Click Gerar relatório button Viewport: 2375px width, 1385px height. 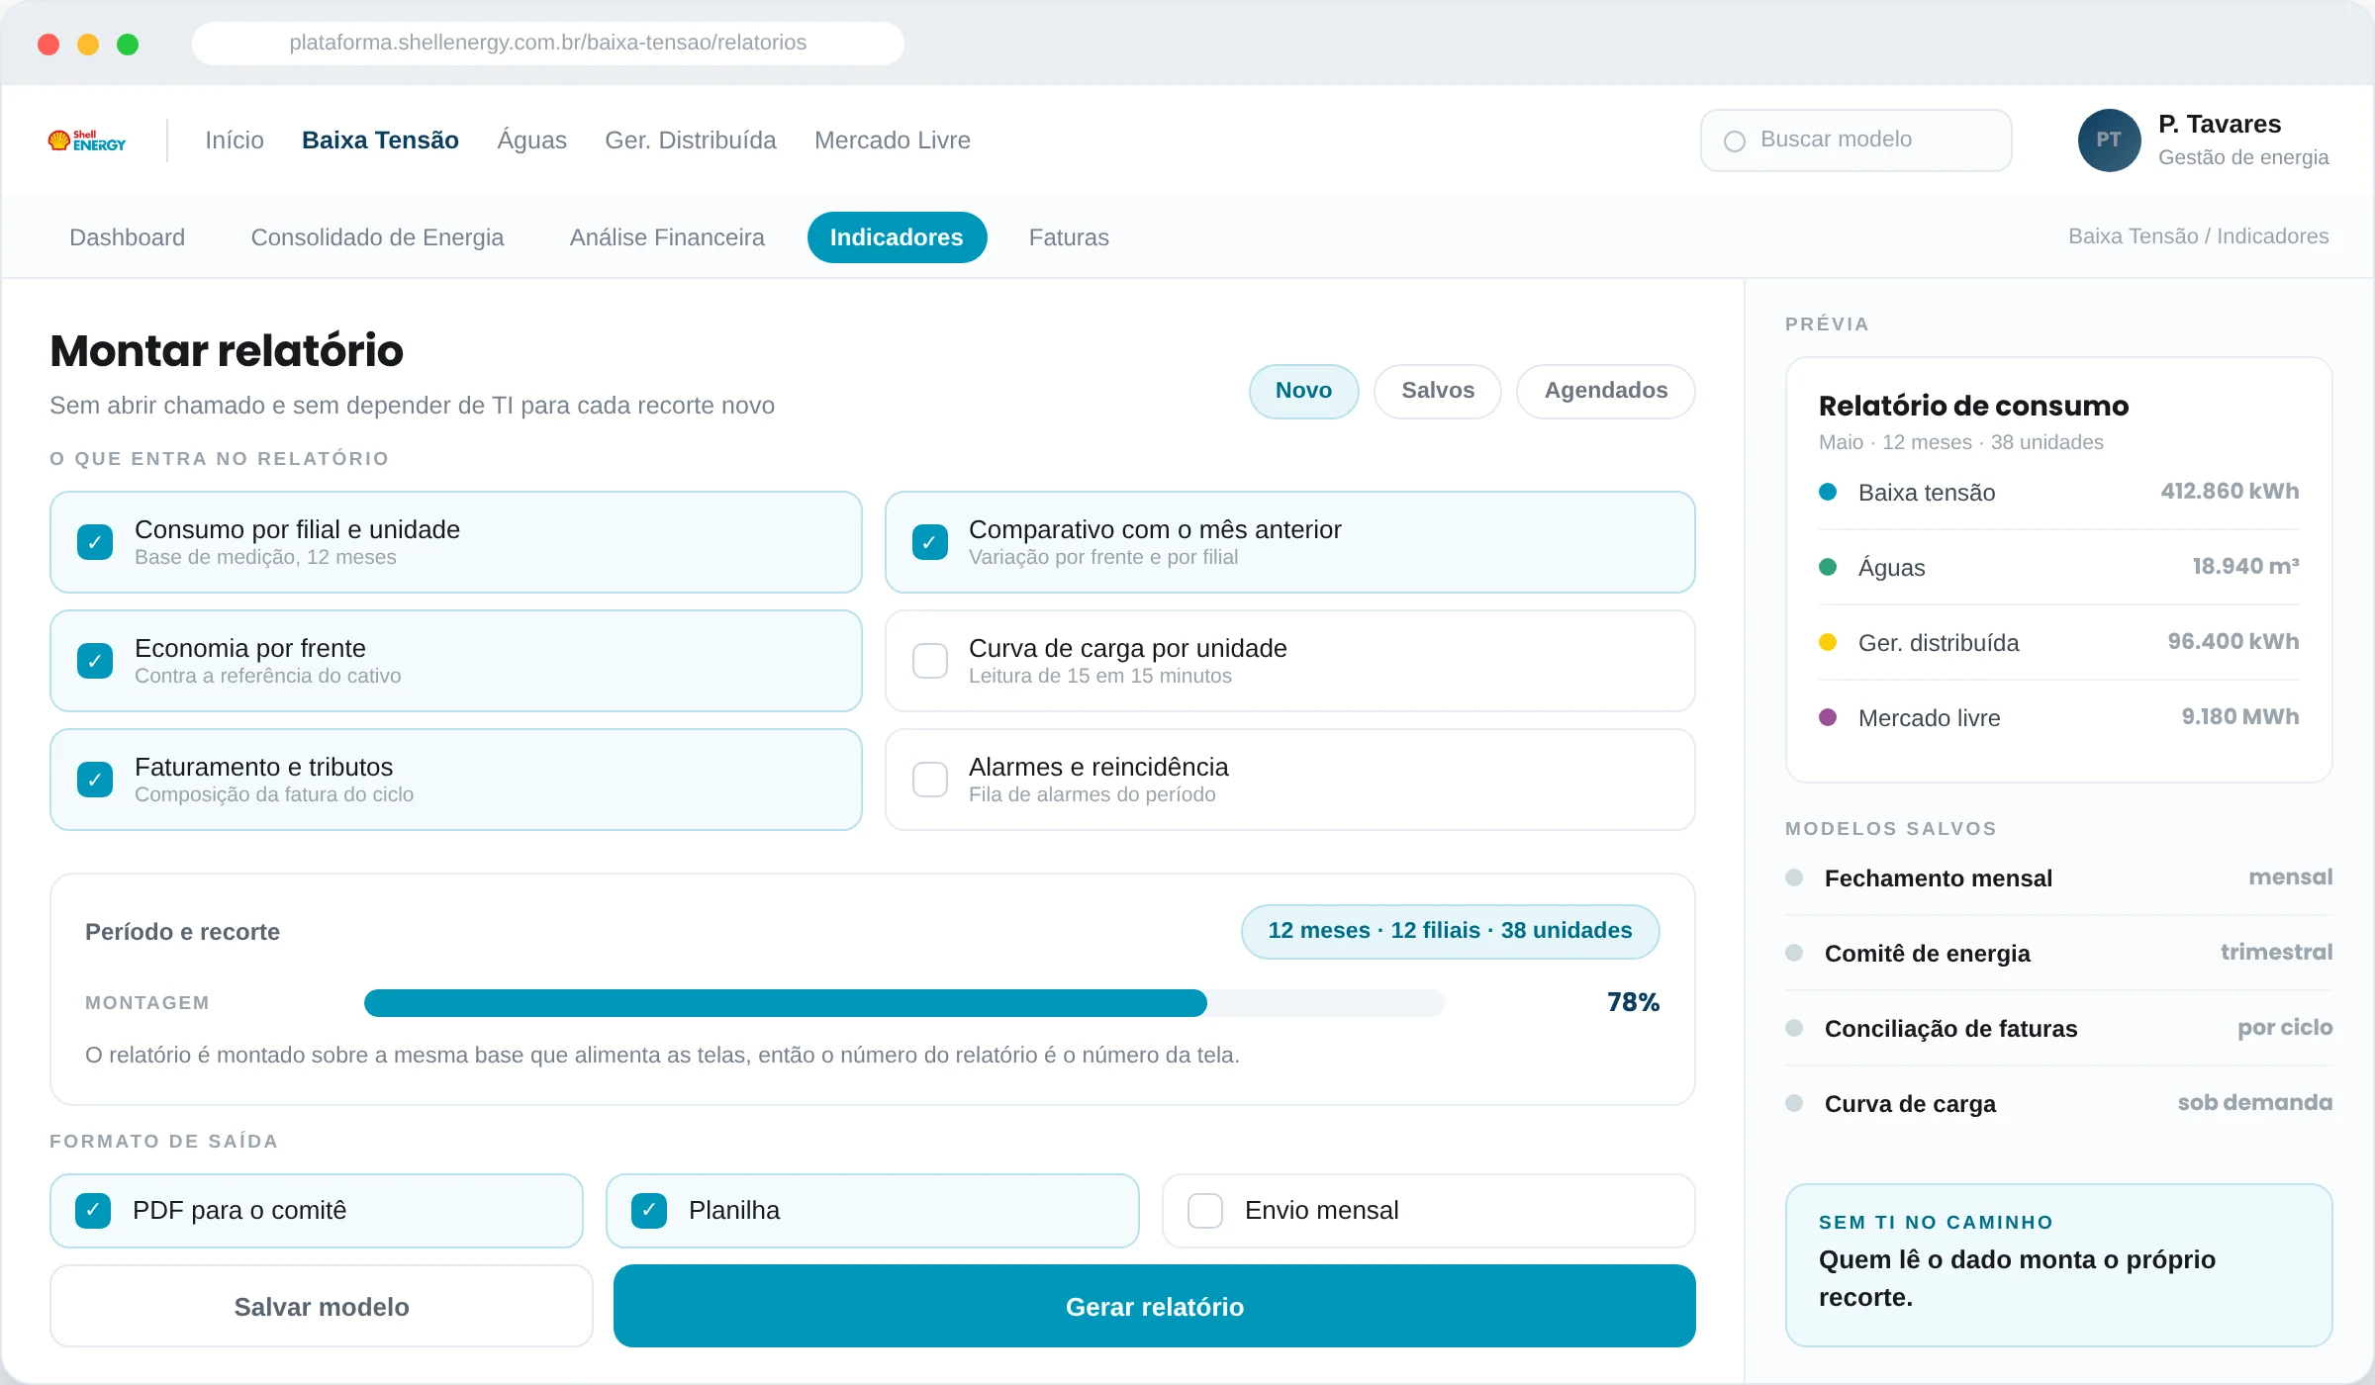1155,1307
